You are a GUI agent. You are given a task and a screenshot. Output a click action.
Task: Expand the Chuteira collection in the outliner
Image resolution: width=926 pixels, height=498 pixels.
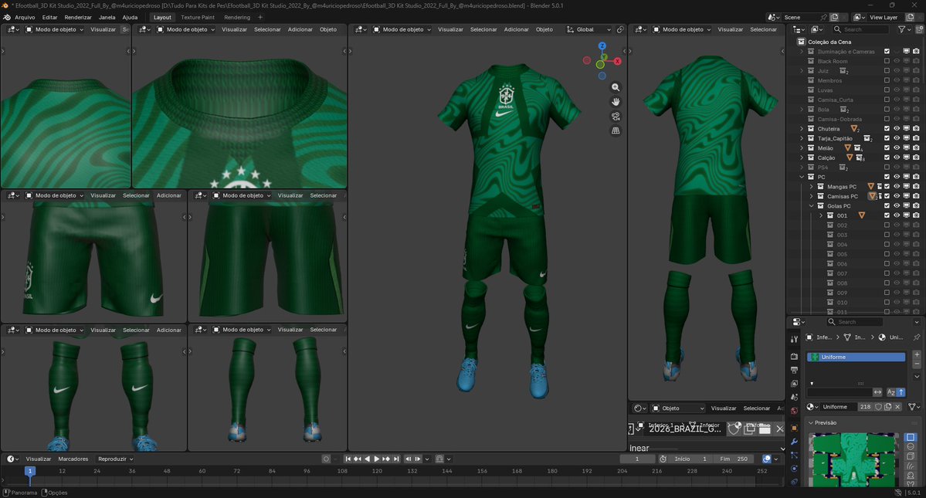coord(802,129)
